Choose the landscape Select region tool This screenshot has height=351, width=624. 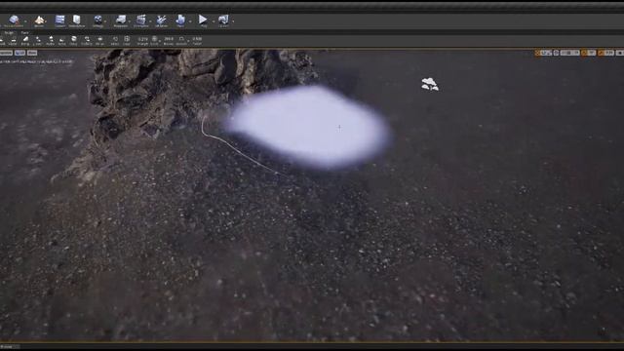pos(115,40)
